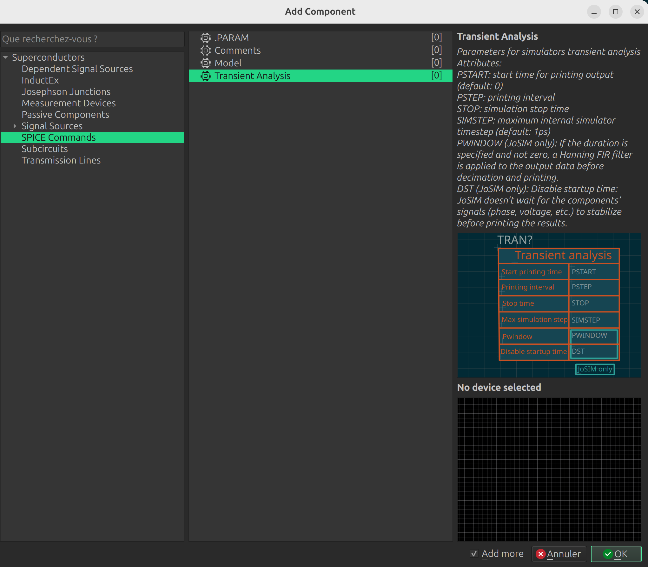Select the Superconductors root item
The image size is (648, 567).
[48, 57]
